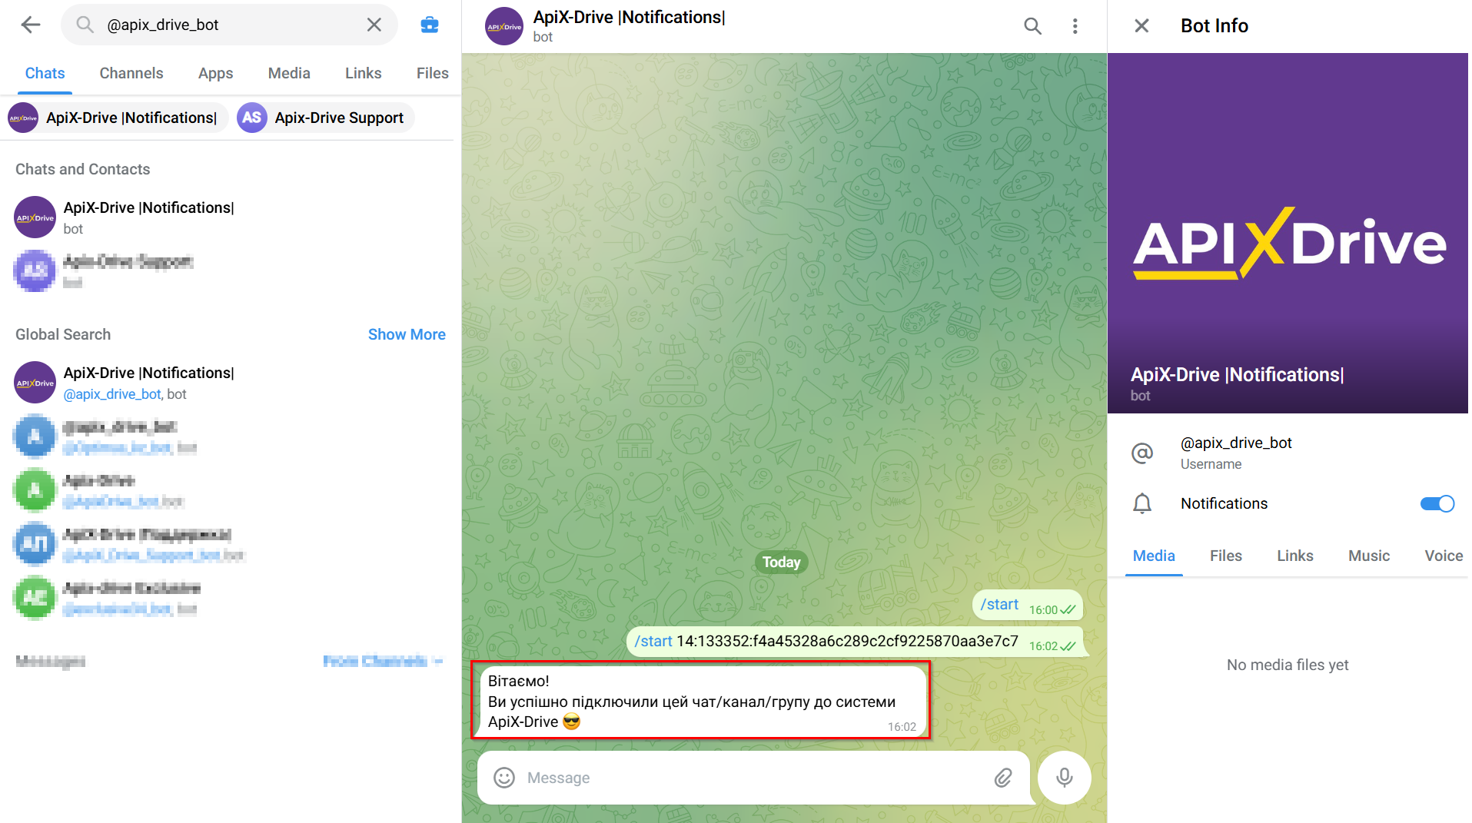Close the Bot Info panel
The height and width of the screenshot is (823, 1472).
click(x=1141, y=25)
